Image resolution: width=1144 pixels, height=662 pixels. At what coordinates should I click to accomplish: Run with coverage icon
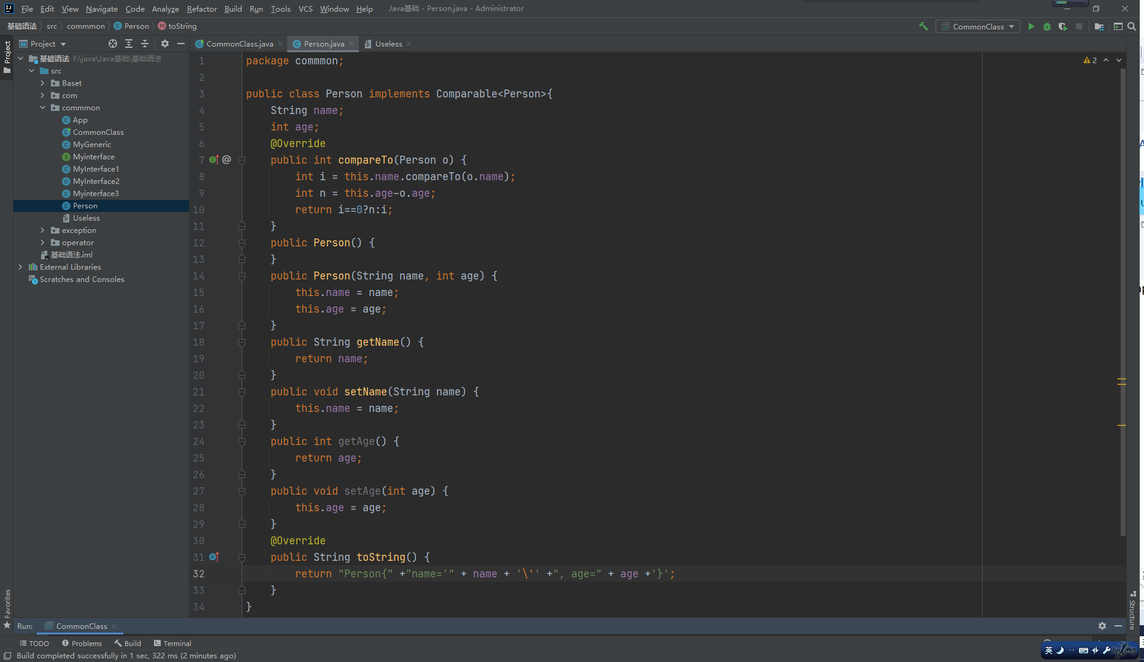(1063, 26)
